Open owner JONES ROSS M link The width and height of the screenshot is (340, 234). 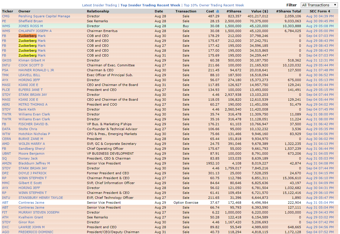[x=31, y=26]
